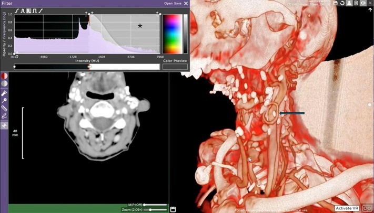Select the linear ramp opacity preset icon
The image size is (374, 213).
[x=41, y=11]
